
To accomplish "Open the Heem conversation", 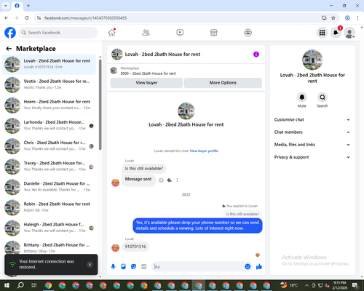I will pos(49,105).
